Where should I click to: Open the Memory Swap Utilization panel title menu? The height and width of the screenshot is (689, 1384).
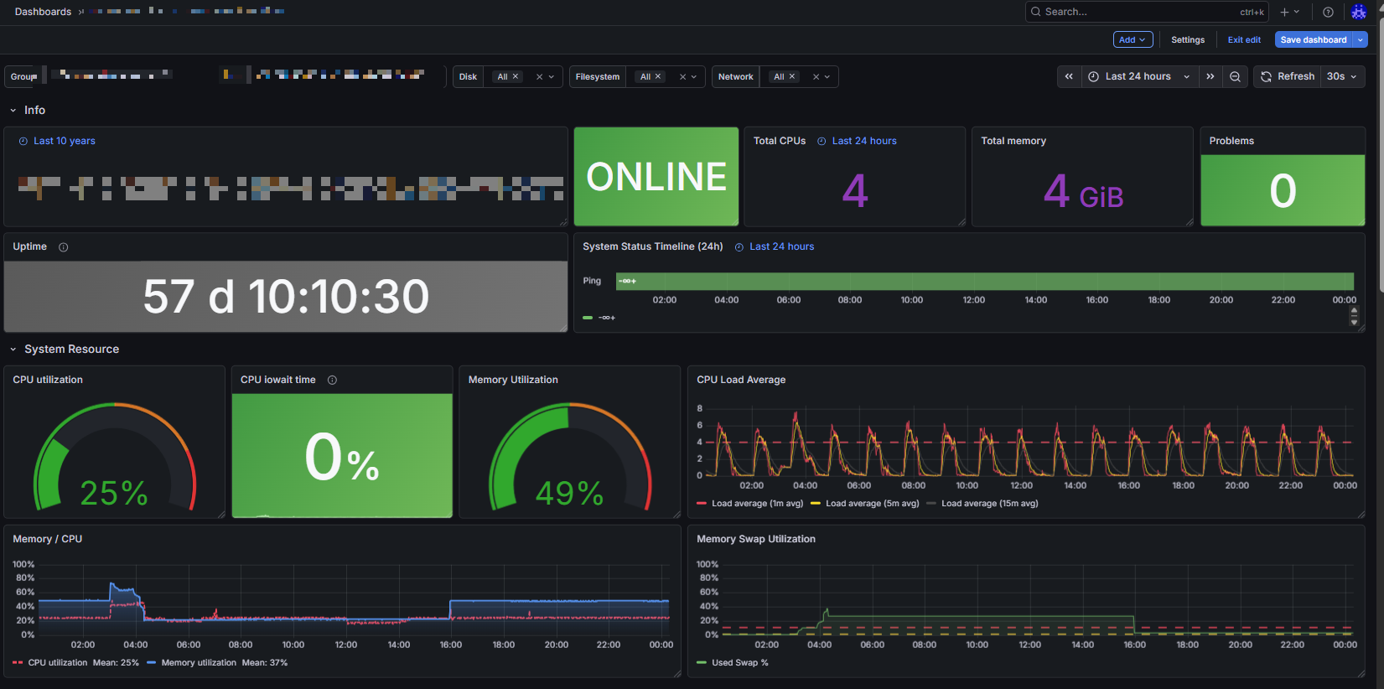[x=756, y=539]
